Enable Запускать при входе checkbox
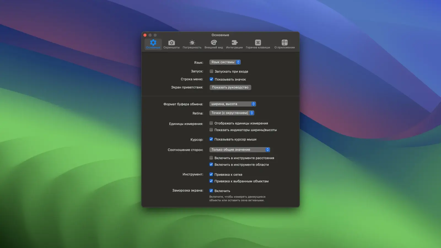Viewport: 441px width, 248px height. 211,71
